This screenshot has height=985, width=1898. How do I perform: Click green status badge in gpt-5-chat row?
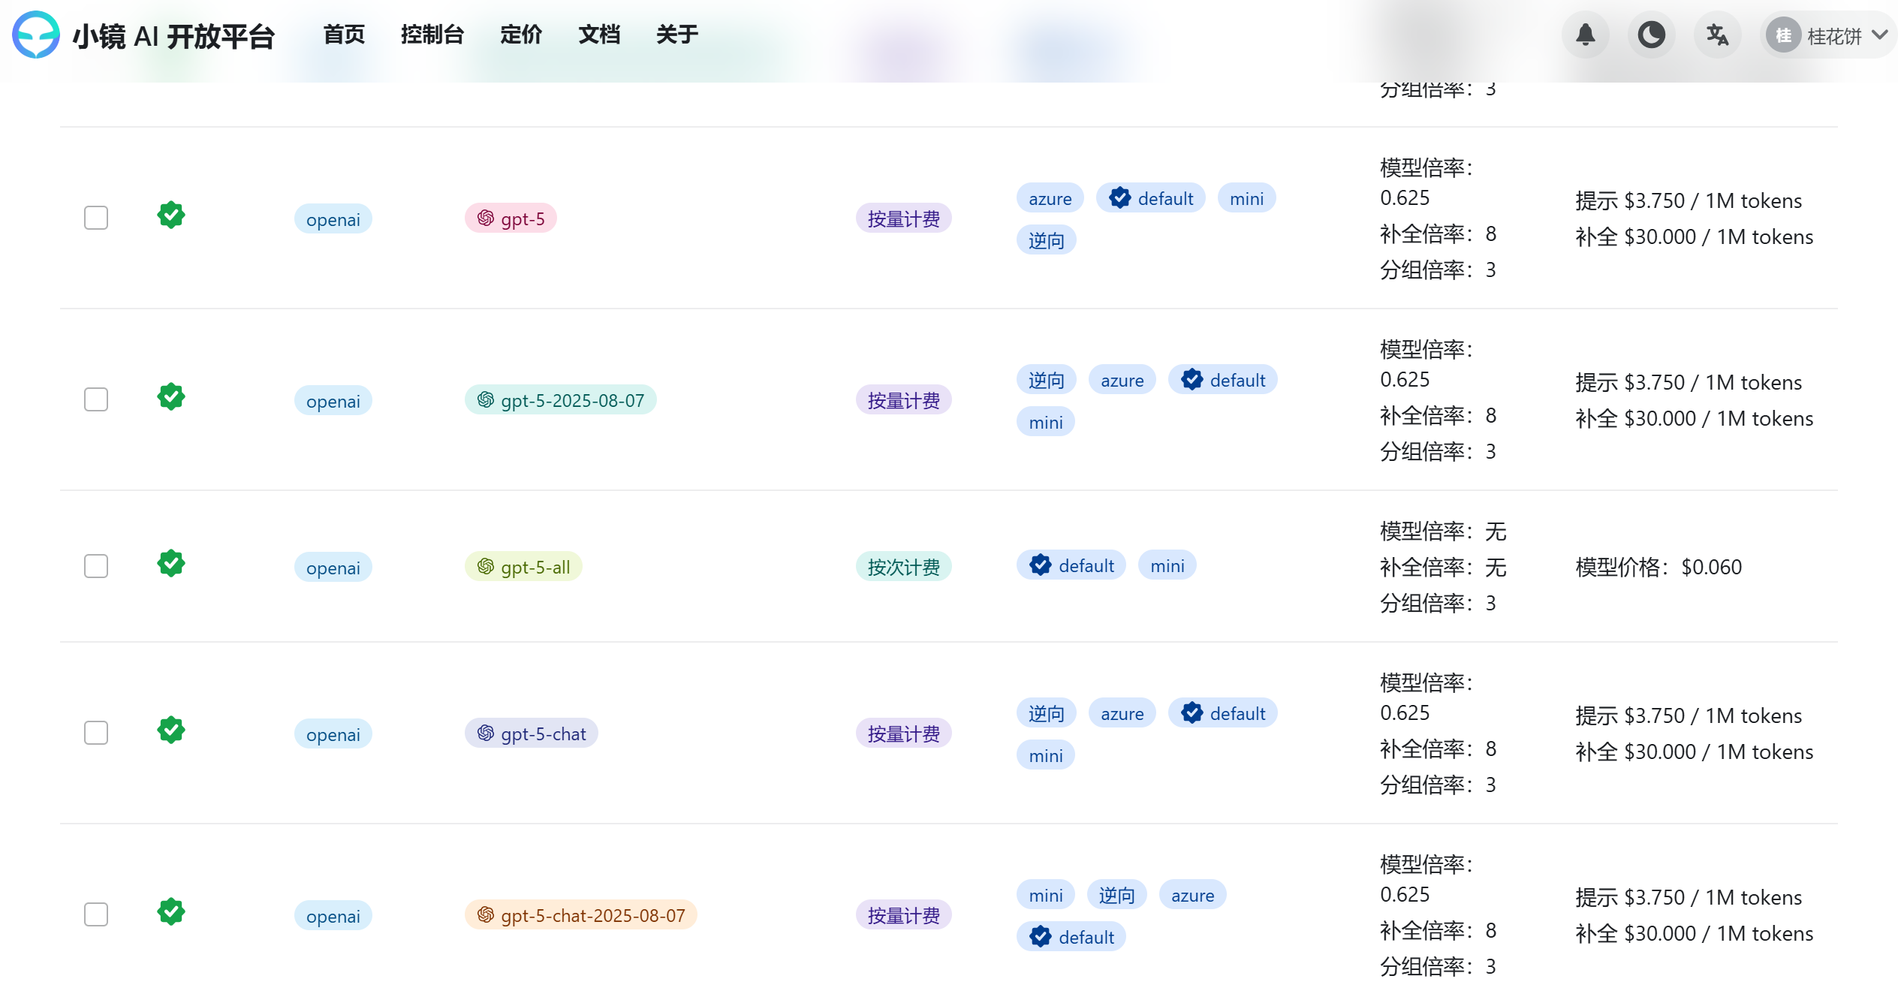tap(171, 730)
